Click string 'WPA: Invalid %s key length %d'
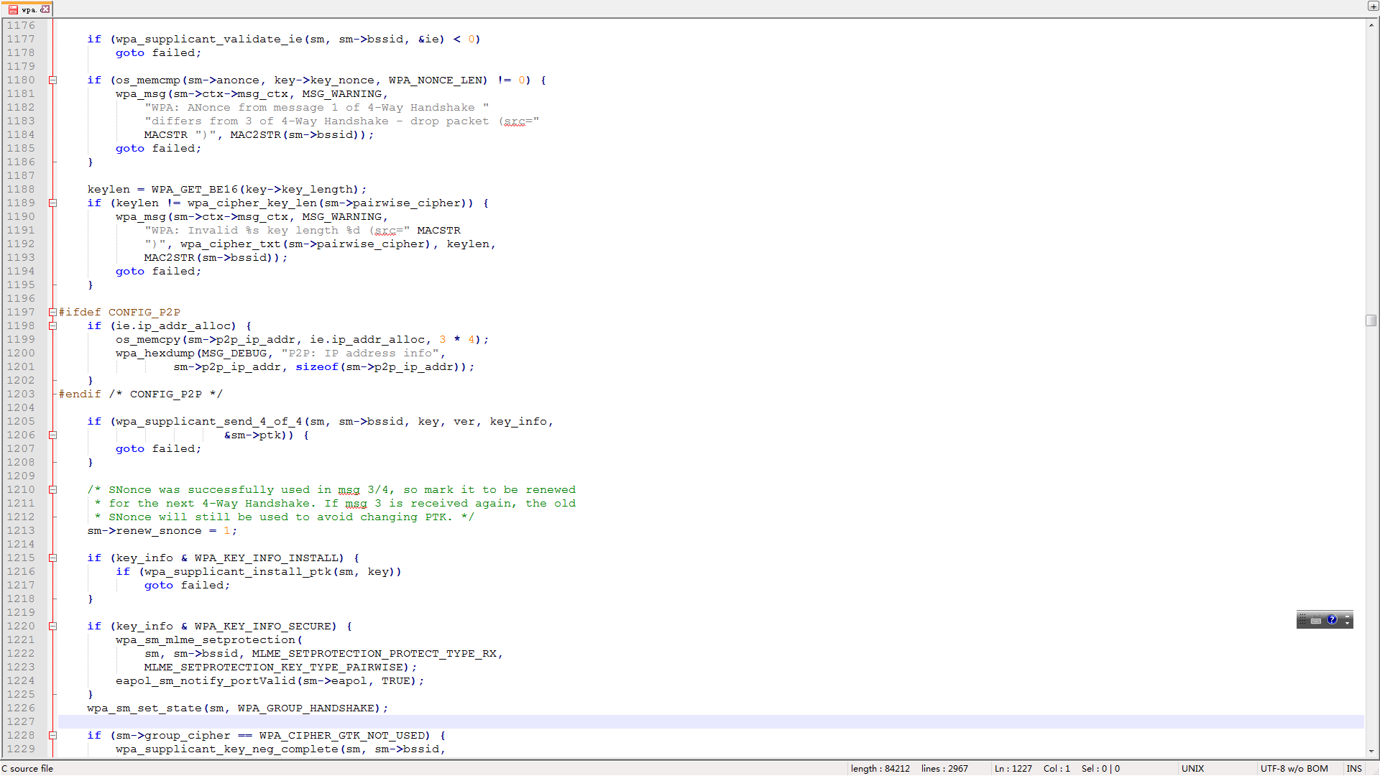Viewport: 1380px width, 776px height. [256, 231]
